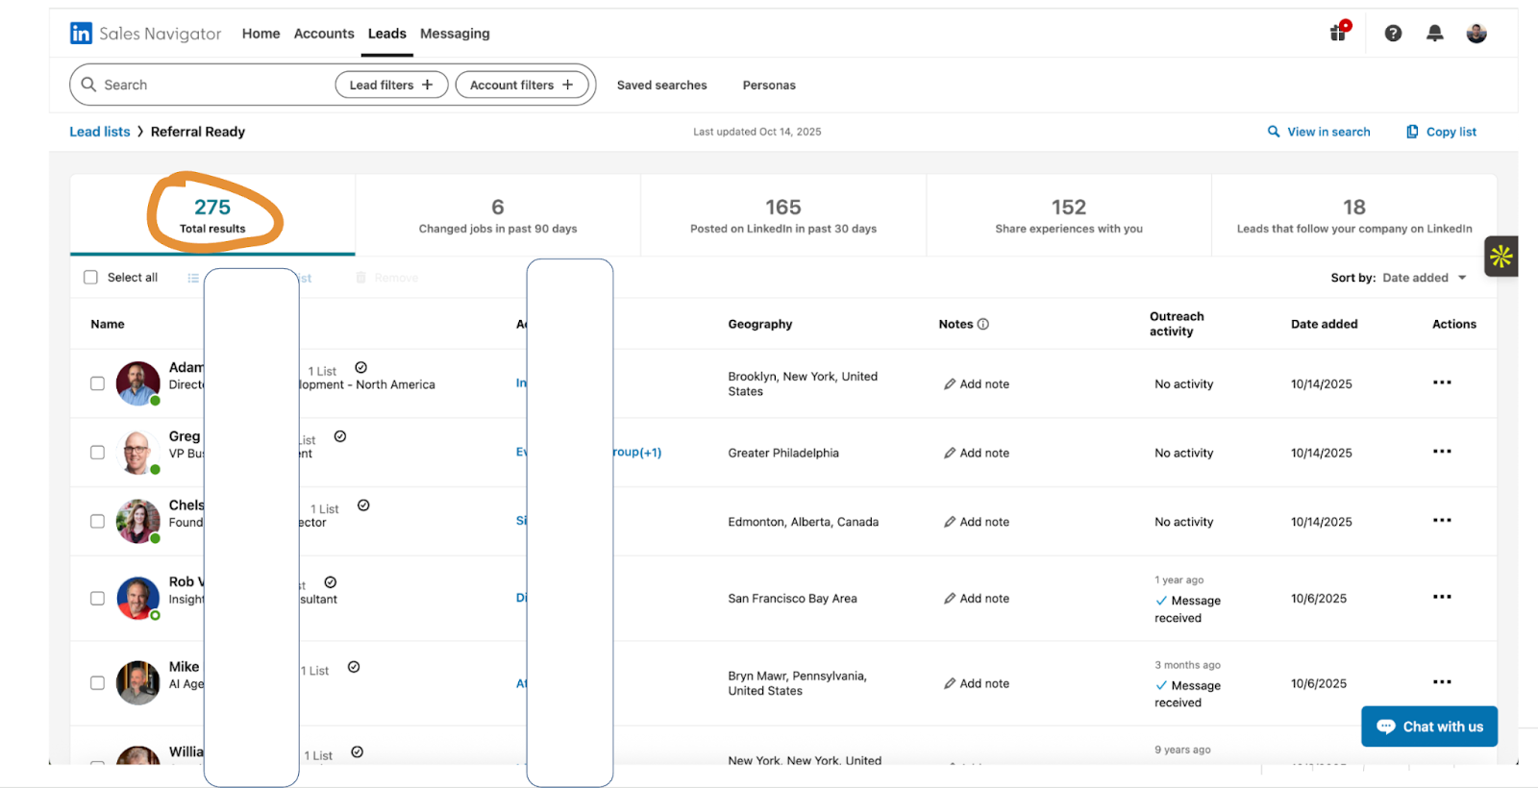Click the Geography column header

(759, 324)
